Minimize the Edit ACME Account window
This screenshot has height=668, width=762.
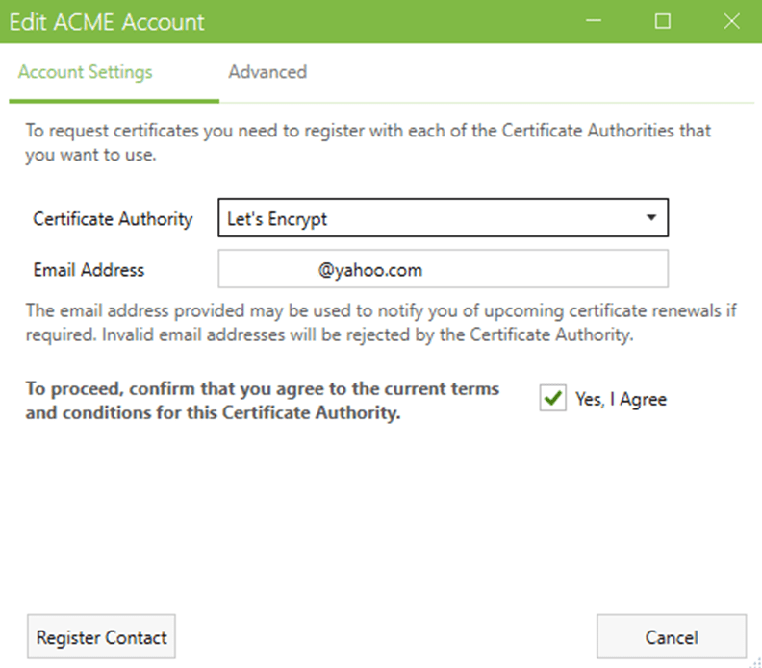coord(596,21)
